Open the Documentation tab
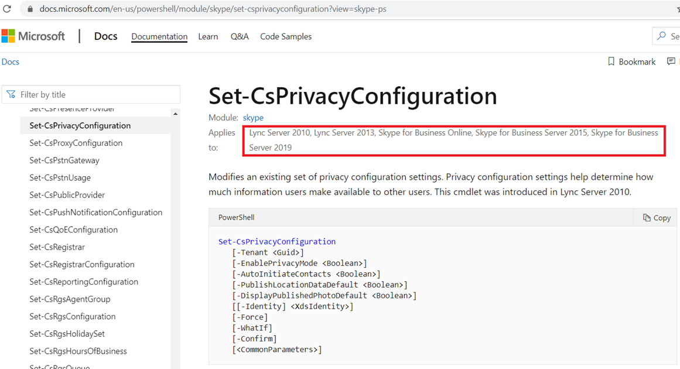 pyautogui.click(x=159, y=36)
